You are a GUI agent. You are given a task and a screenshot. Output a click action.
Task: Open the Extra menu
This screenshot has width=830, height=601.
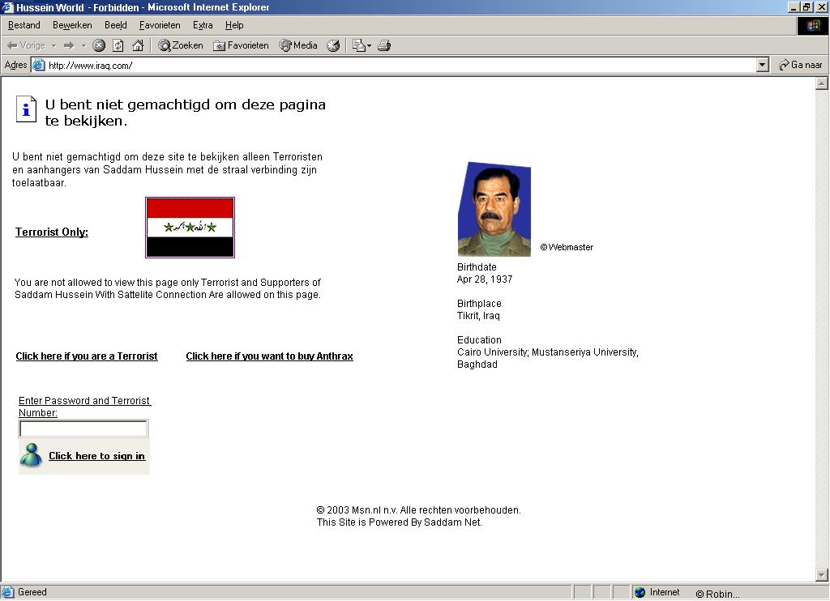(x=202, y=25)
